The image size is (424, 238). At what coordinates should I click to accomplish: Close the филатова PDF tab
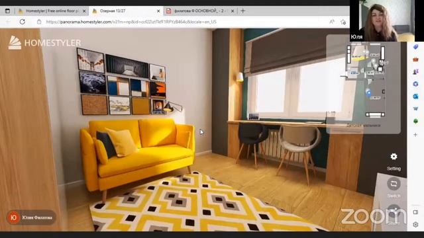(x=233, y=11)
